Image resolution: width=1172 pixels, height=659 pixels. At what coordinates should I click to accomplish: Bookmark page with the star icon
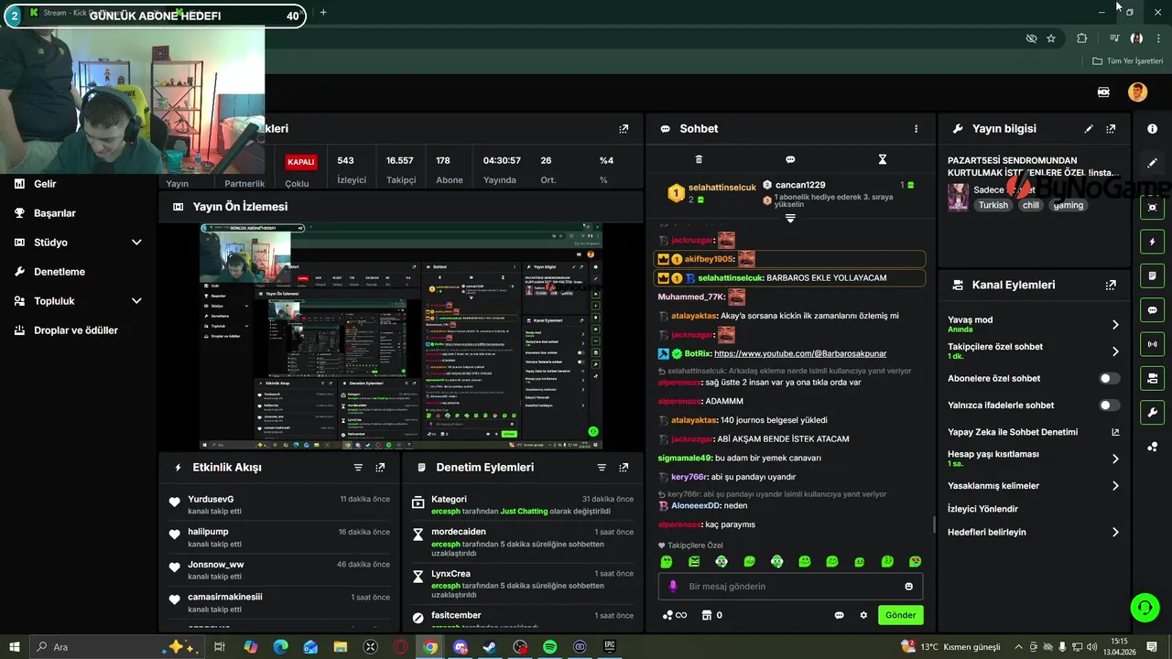coord(1051,38)
